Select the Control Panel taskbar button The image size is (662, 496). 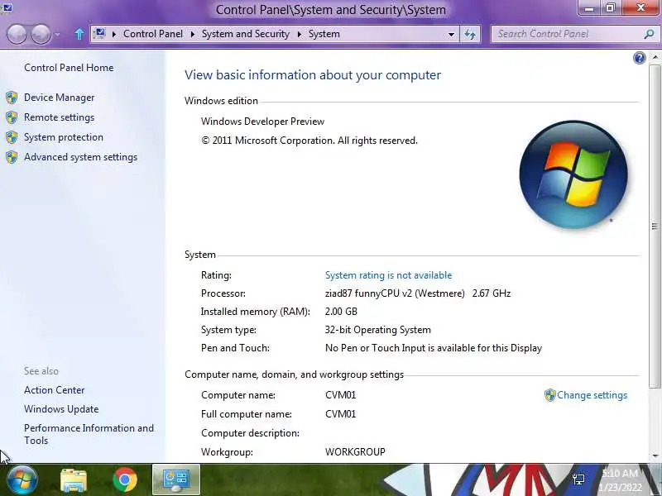tap(176, 479)
